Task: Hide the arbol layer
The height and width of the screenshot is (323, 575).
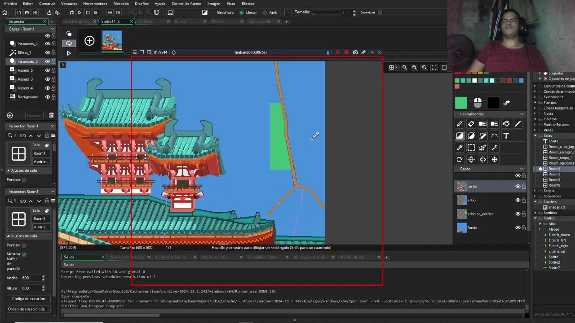Action: pos(517,200)
